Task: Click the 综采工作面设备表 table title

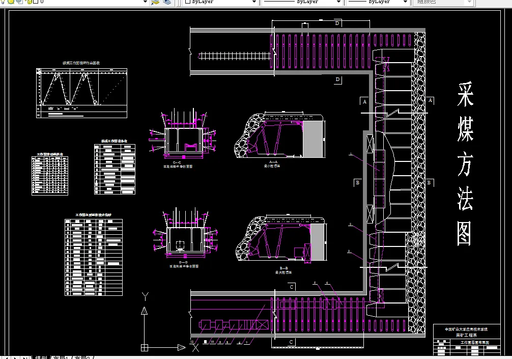Action: tap(114, 141)
